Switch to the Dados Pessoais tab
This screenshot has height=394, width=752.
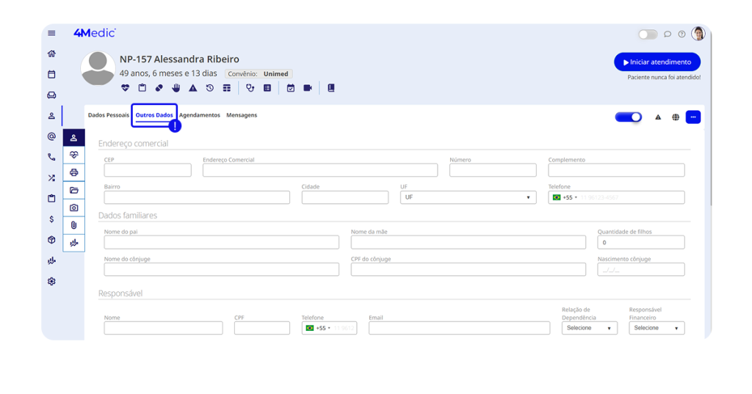108,115
